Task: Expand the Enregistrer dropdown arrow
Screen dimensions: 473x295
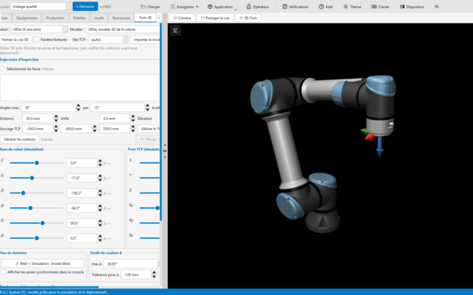Action: 197,7
